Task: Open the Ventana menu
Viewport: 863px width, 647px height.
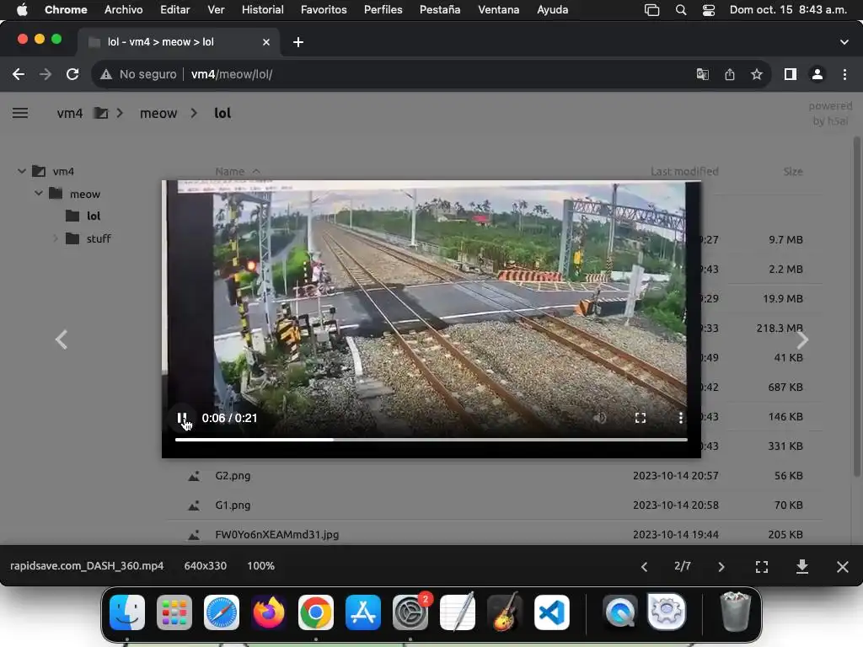Action: coord(499,9)
